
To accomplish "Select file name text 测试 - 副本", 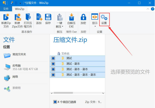I will (73, 64).
